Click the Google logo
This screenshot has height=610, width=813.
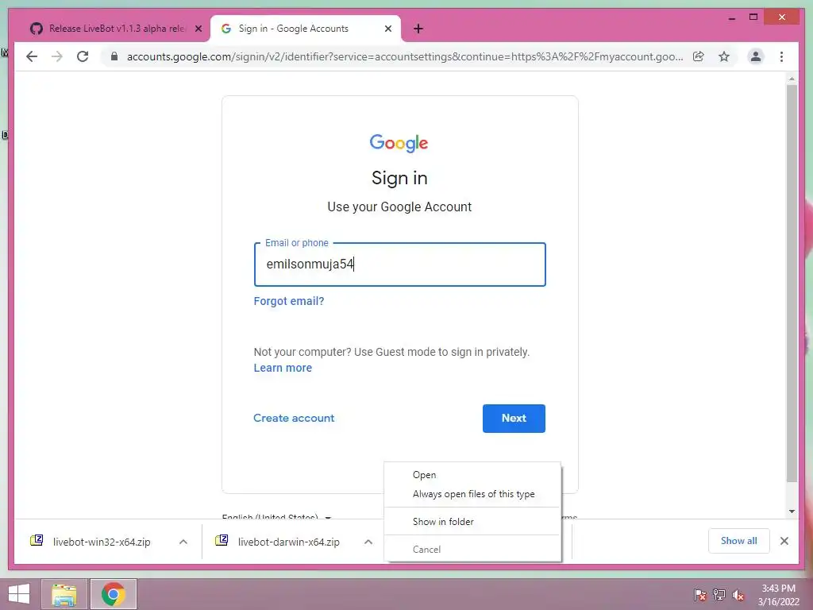click(x=399, y=143)
